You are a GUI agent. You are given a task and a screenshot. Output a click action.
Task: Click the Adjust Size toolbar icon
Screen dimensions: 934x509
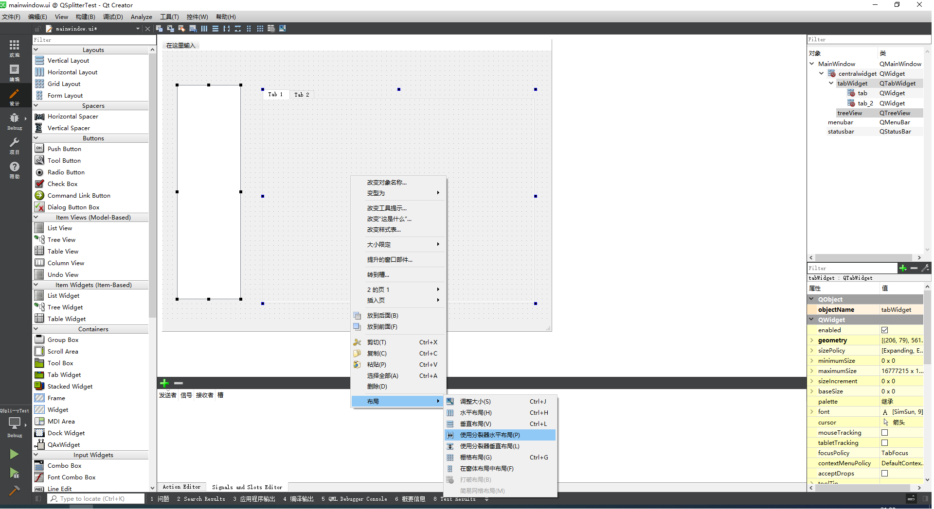[283, 29]
